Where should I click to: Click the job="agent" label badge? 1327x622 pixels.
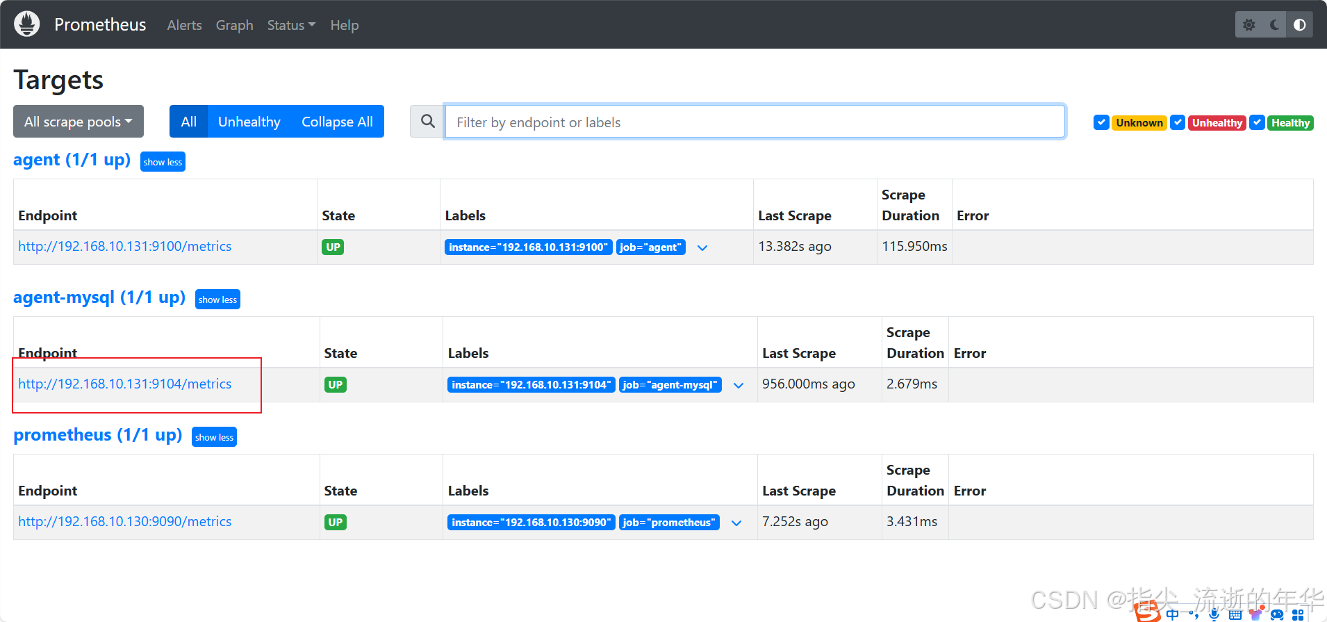pos(651,247)
